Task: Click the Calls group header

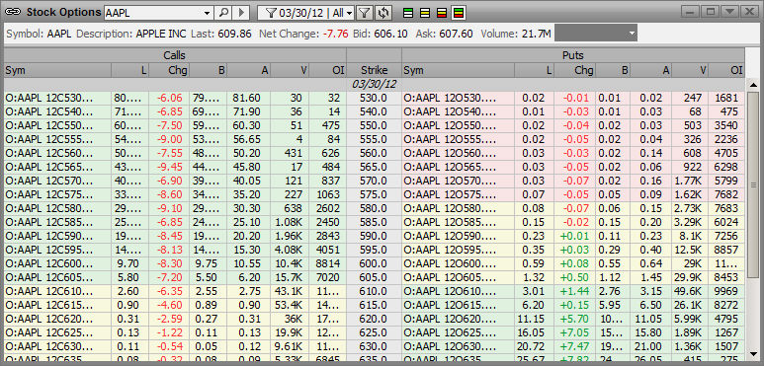Action: [175, 55]
